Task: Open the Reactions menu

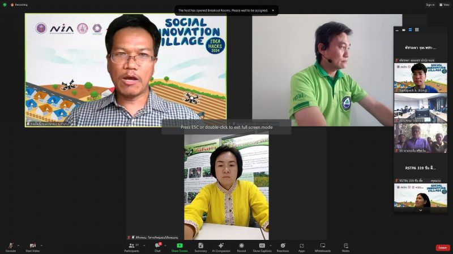Action: click(283, 246)
